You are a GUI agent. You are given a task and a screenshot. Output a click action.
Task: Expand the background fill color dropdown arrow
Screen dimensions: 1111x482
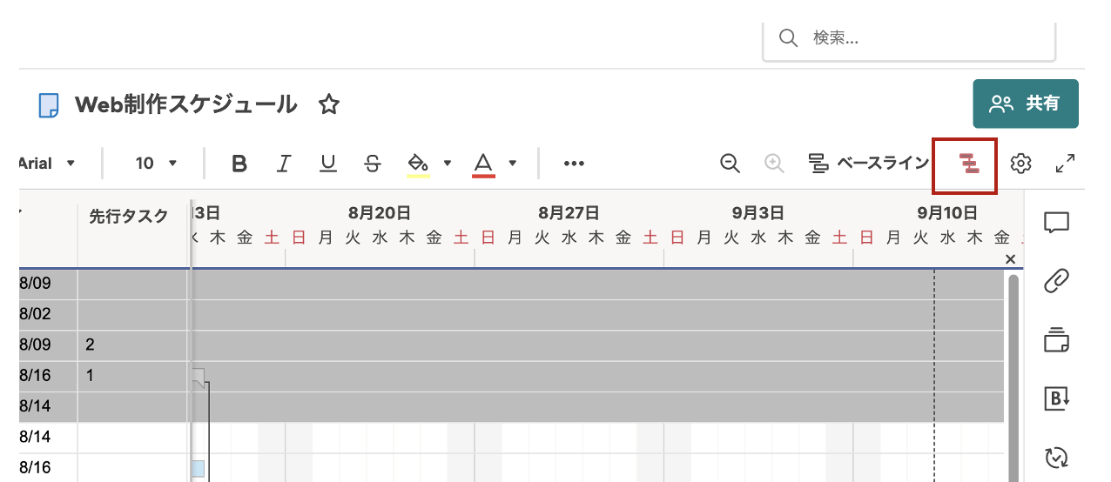448,163
